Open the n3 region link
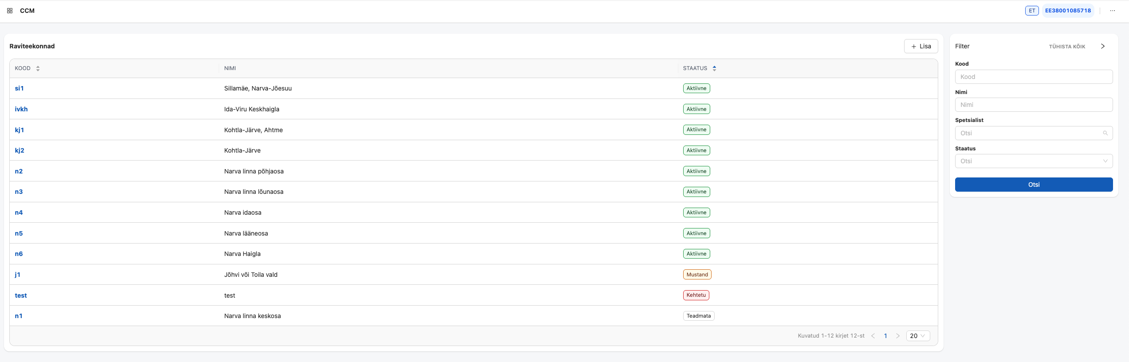This screenshot has width=1129, height=362. [19, 192]
